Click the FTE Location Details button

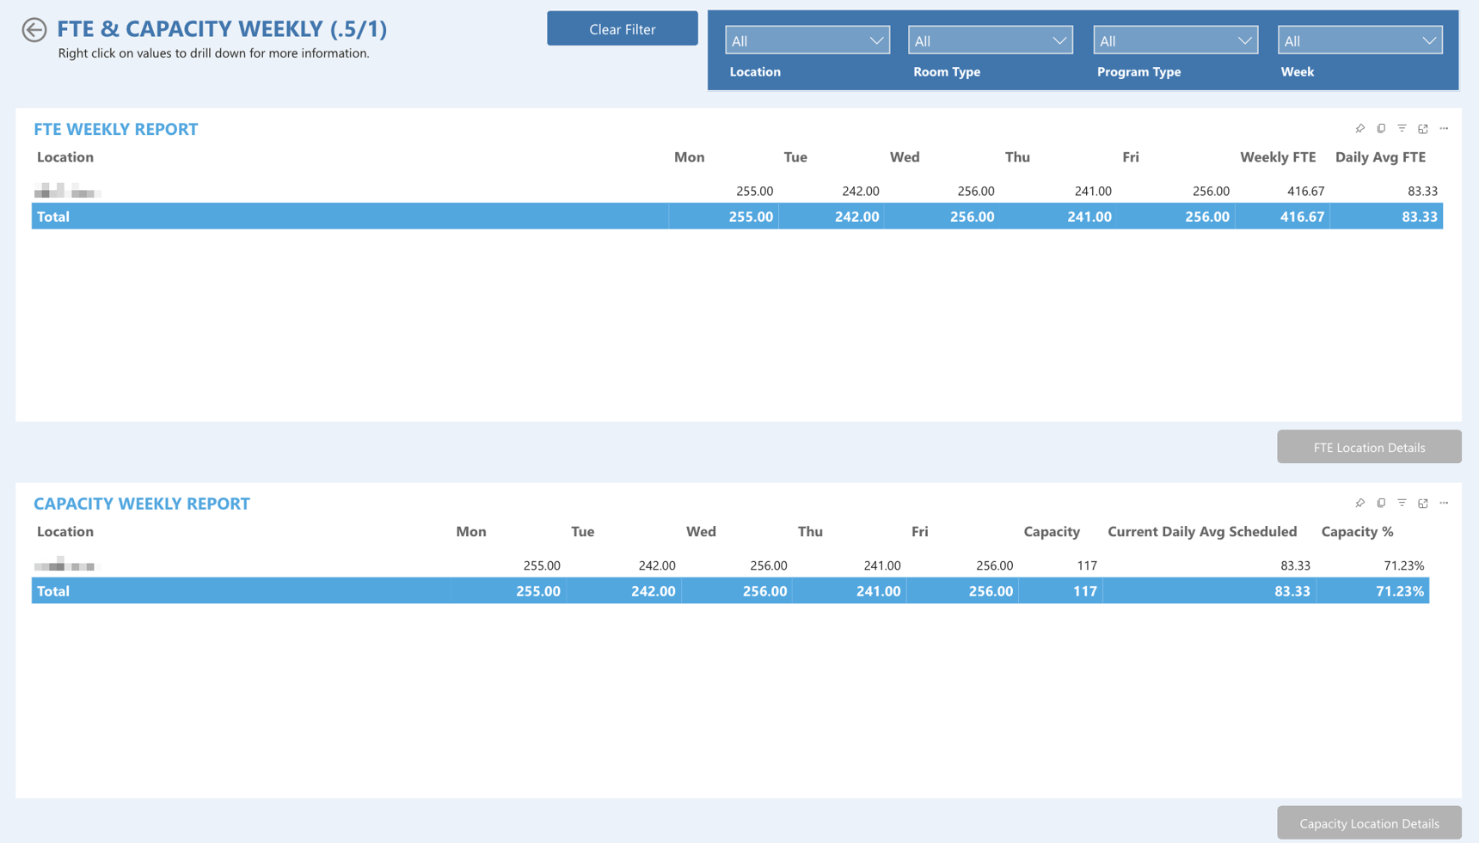[x=1369, y=446]
